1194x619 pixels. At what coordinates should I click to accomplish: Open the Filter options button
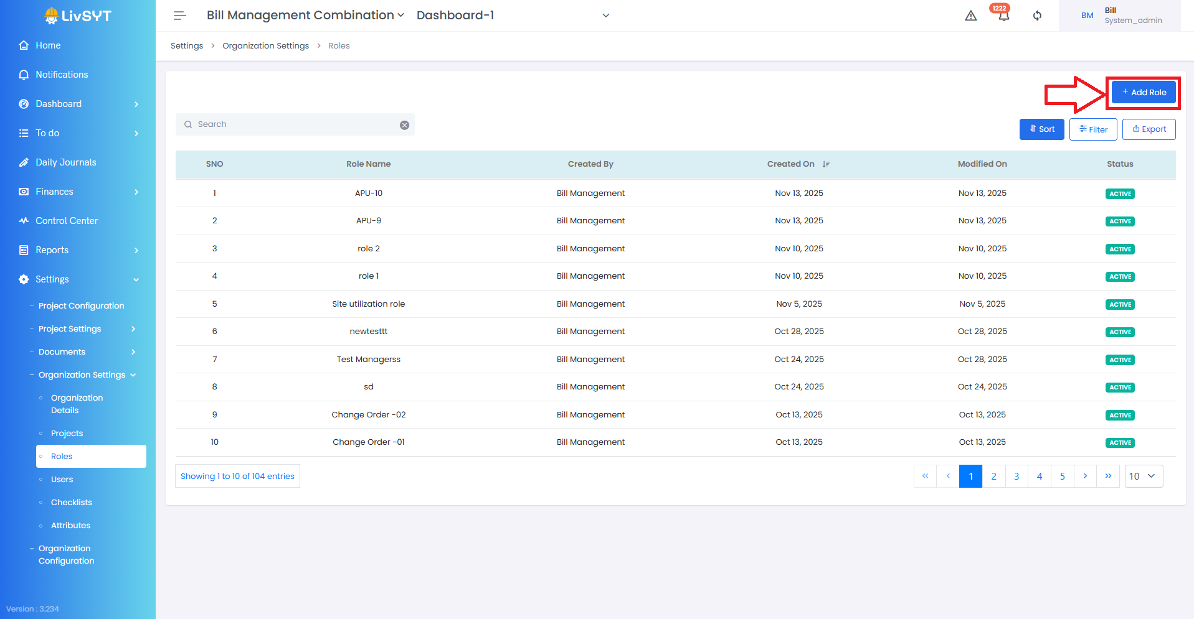[x=1093, y=129]
